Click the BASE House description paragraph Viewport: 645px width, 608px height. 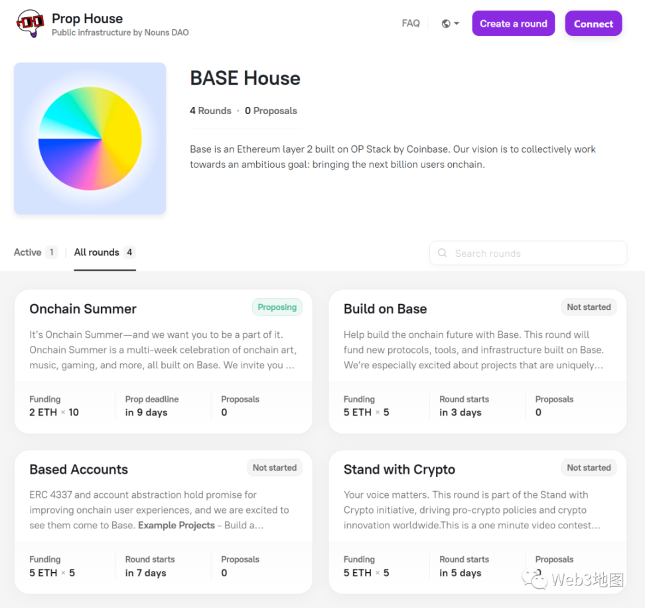pyautogui.click(x=393, y=157)
